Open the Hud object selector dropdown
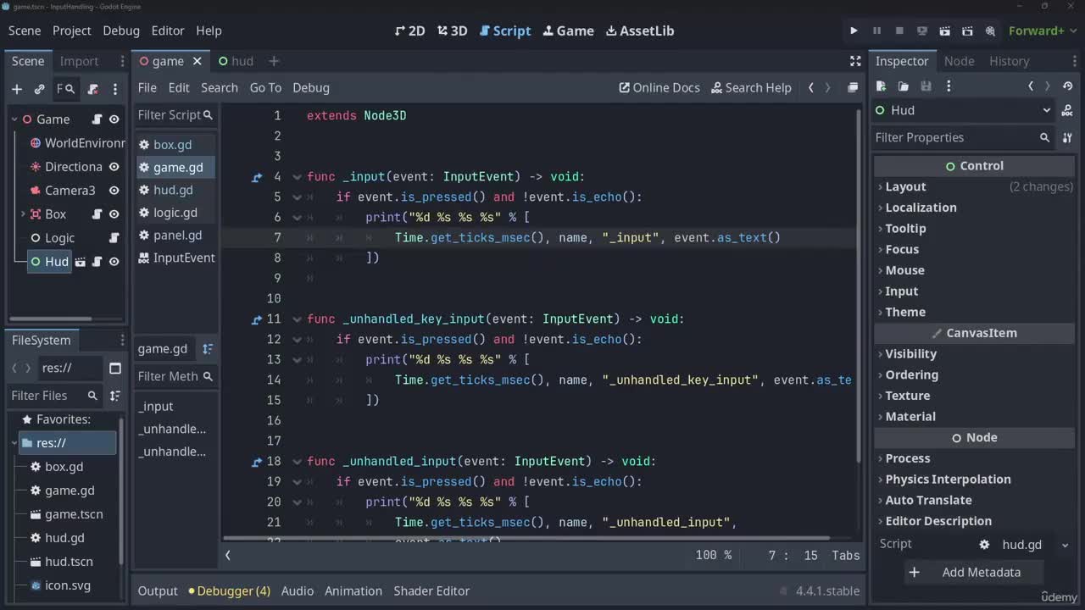Screen dimensions: 1085x610 tap(965, 110)
